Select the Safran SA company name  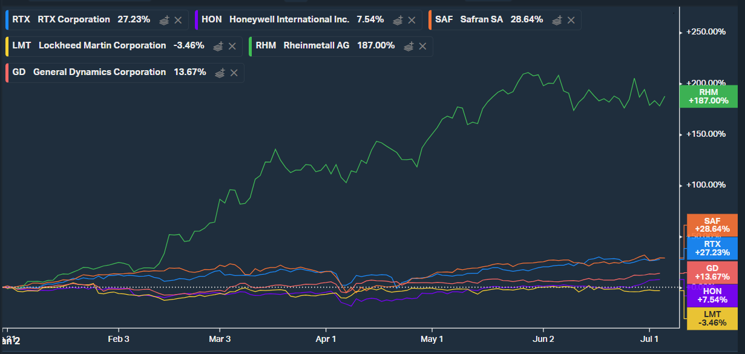(x=481, y=19)
